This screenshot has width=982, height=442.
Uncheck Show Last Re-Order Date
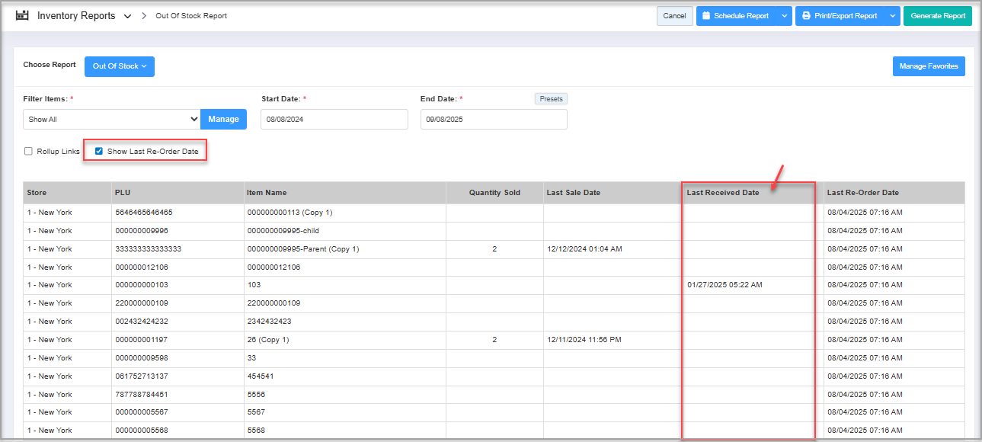click(99, 152)
